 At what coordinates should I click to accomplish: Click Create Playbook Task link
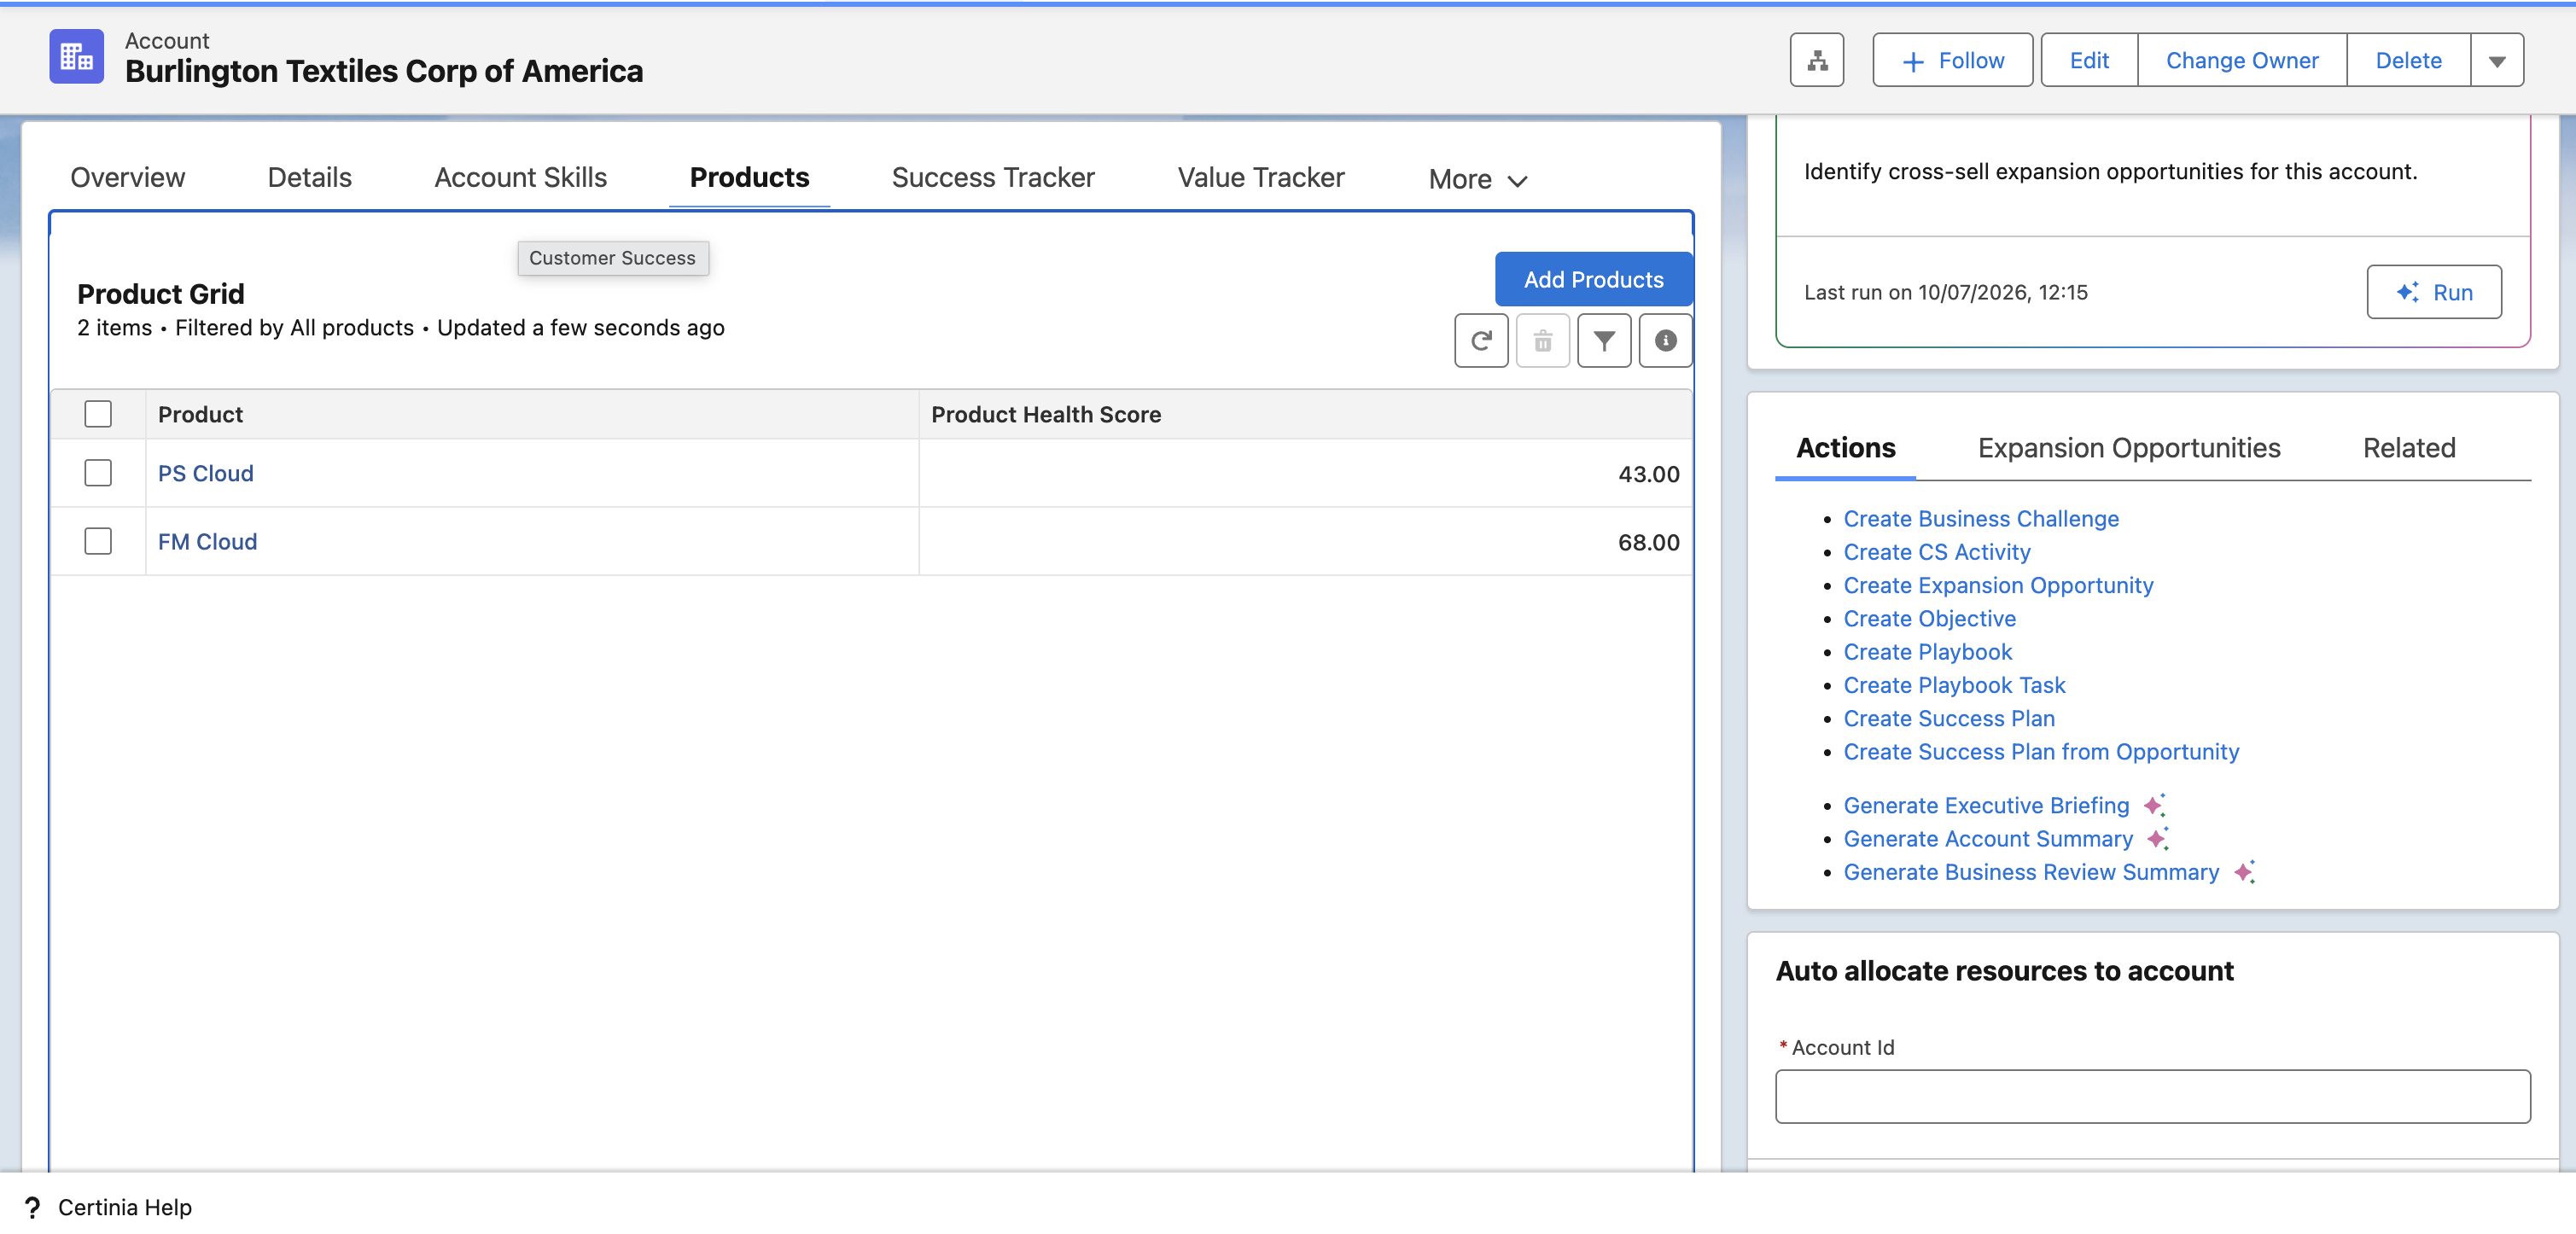[x=1954, y=685]
